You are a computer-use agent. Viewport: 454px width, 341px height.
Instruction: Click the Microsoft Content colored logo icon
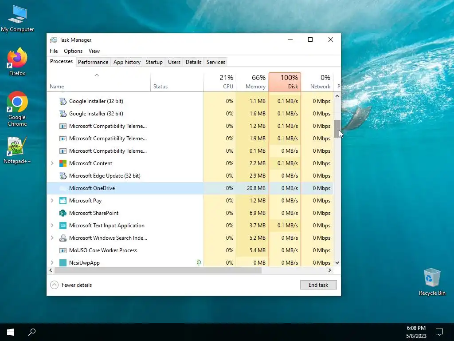click(x=63, y=163)
